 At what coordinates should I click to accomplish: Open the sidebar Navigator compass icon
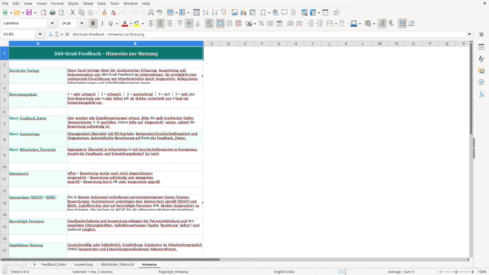(x=481, y=82)
